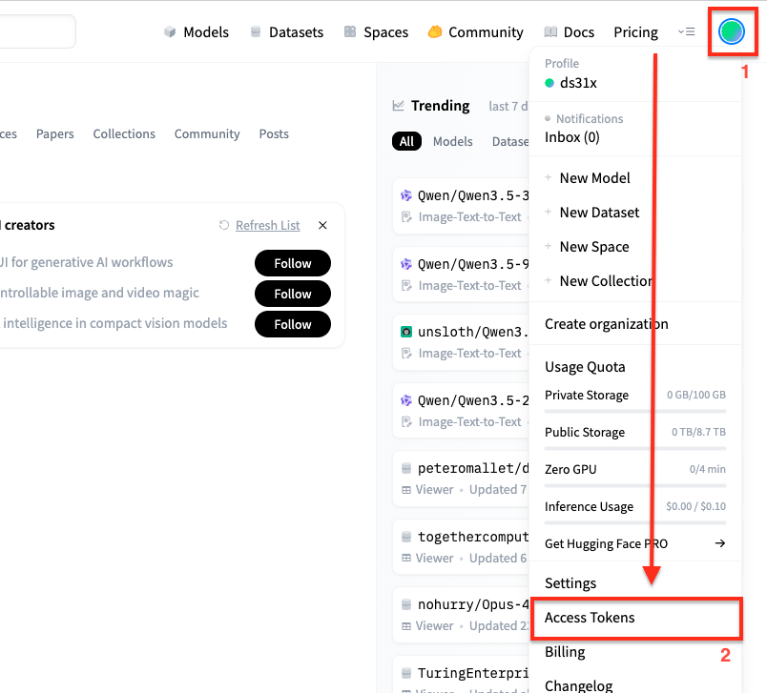Click the Refresh List link
This screenshot has width=767, height=693.
click(x=267, y=225)
